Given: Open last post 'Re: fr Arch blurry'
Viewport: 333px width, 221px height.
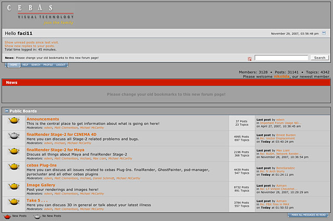Looking at the screenshot, I should (x=272, y=171).
